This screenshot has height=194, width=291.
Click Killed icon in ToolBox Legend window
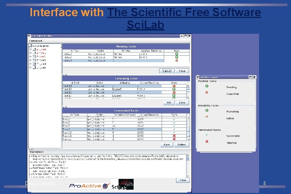tap(207, 117)
